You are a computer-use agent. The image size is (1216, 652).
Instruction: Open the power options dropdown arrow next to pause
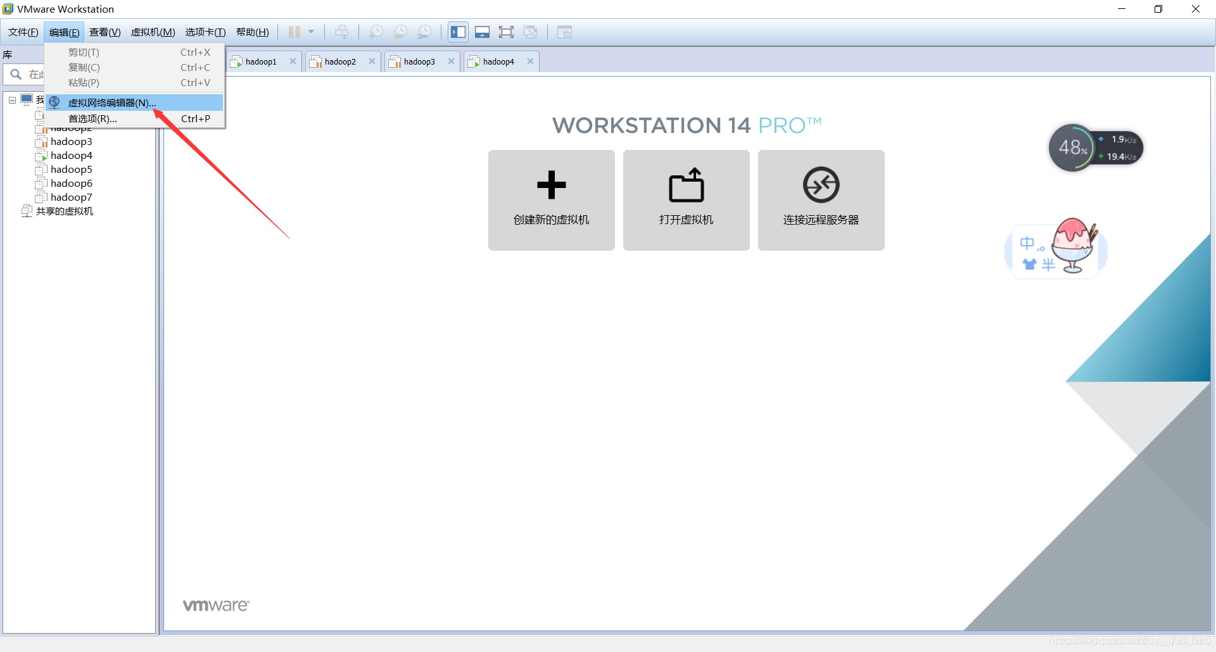click(311, 32)
